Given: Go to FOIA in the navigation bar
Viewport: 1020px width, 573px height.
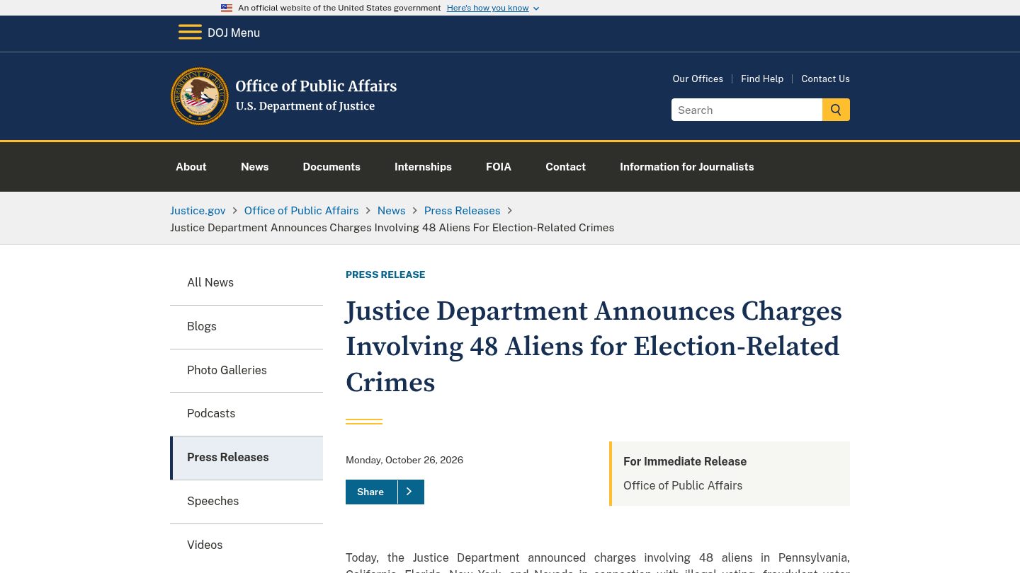Looking at the screenshot, I should coord(499,167).
